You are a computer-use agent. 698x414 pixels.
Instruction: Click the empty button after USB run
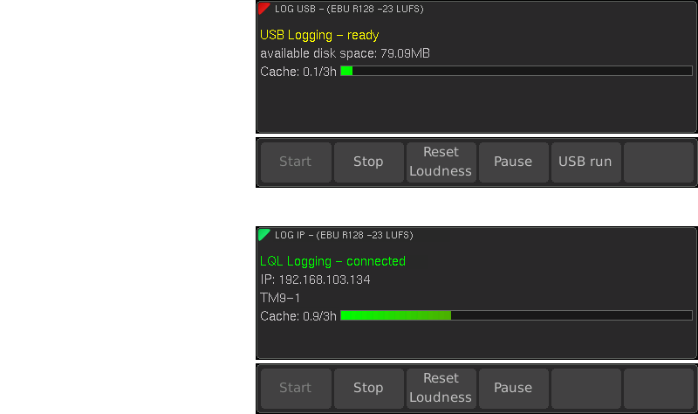coord(659,162)
